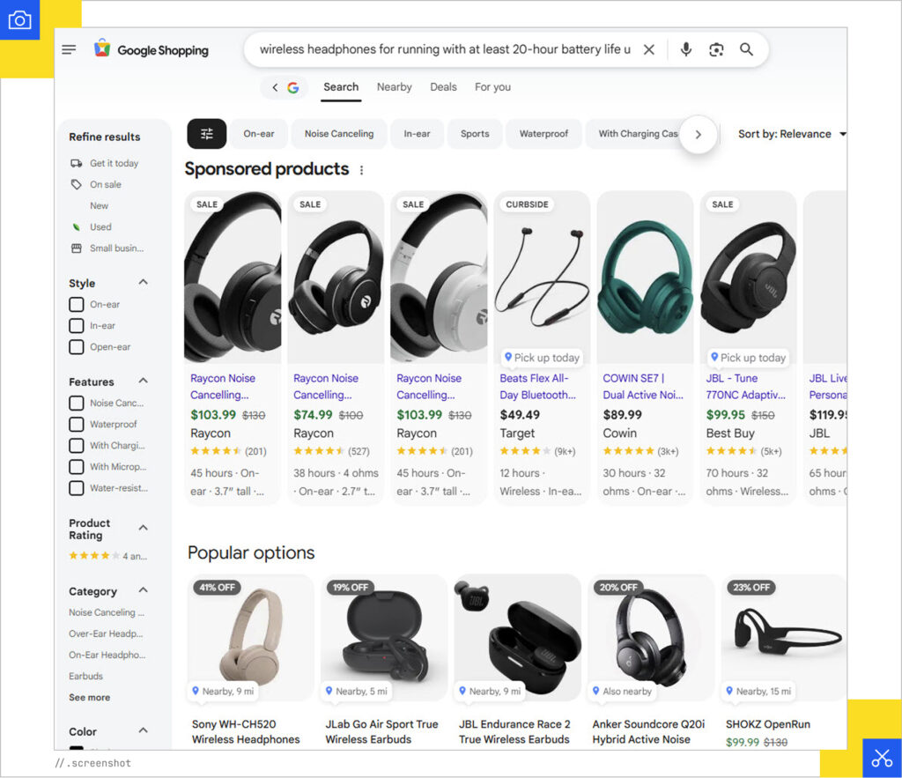Clear the search query with the X icon
Screen dimensions: 902x778
[649, 49]
